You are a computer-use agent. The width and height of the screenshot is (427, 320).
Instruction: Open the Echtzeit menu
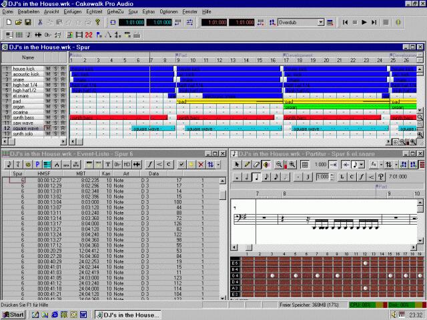point(94,12)
